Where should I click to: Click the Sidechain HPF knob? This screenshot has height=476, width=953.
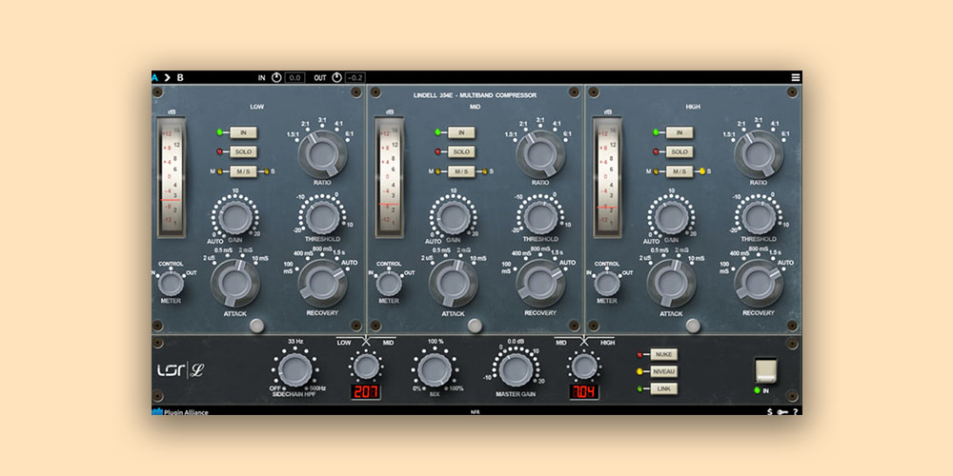294,369
